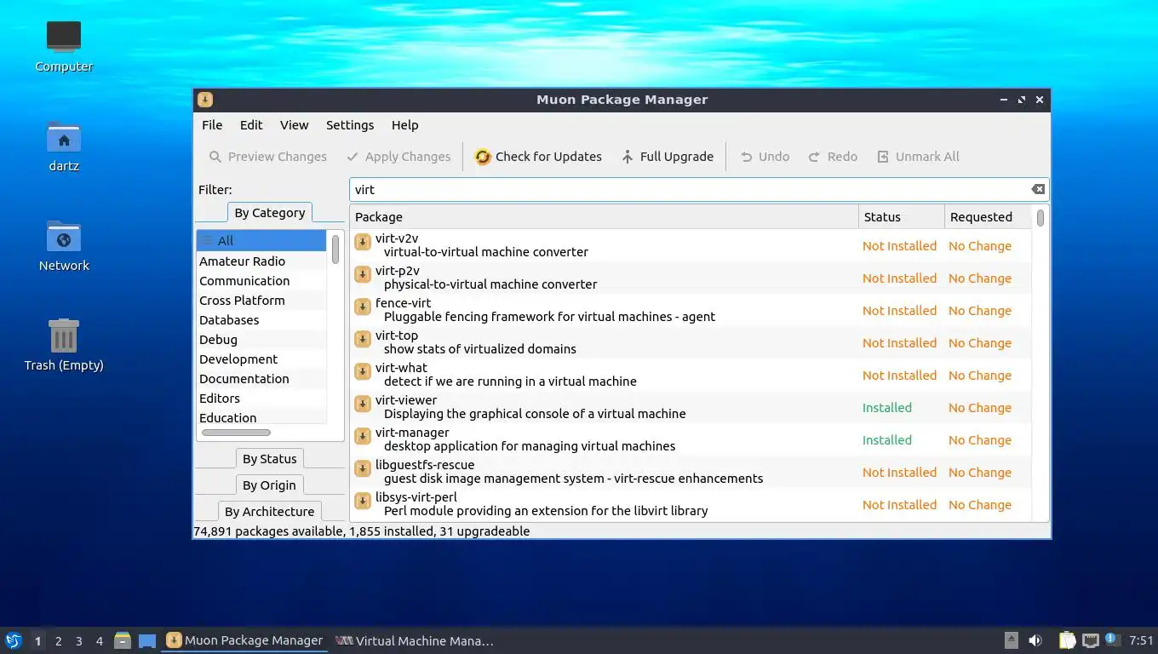Select the Cross Platform category
Image resolution: width=1158 pixels, height=654 pixels.
click(x=261, y=301)
